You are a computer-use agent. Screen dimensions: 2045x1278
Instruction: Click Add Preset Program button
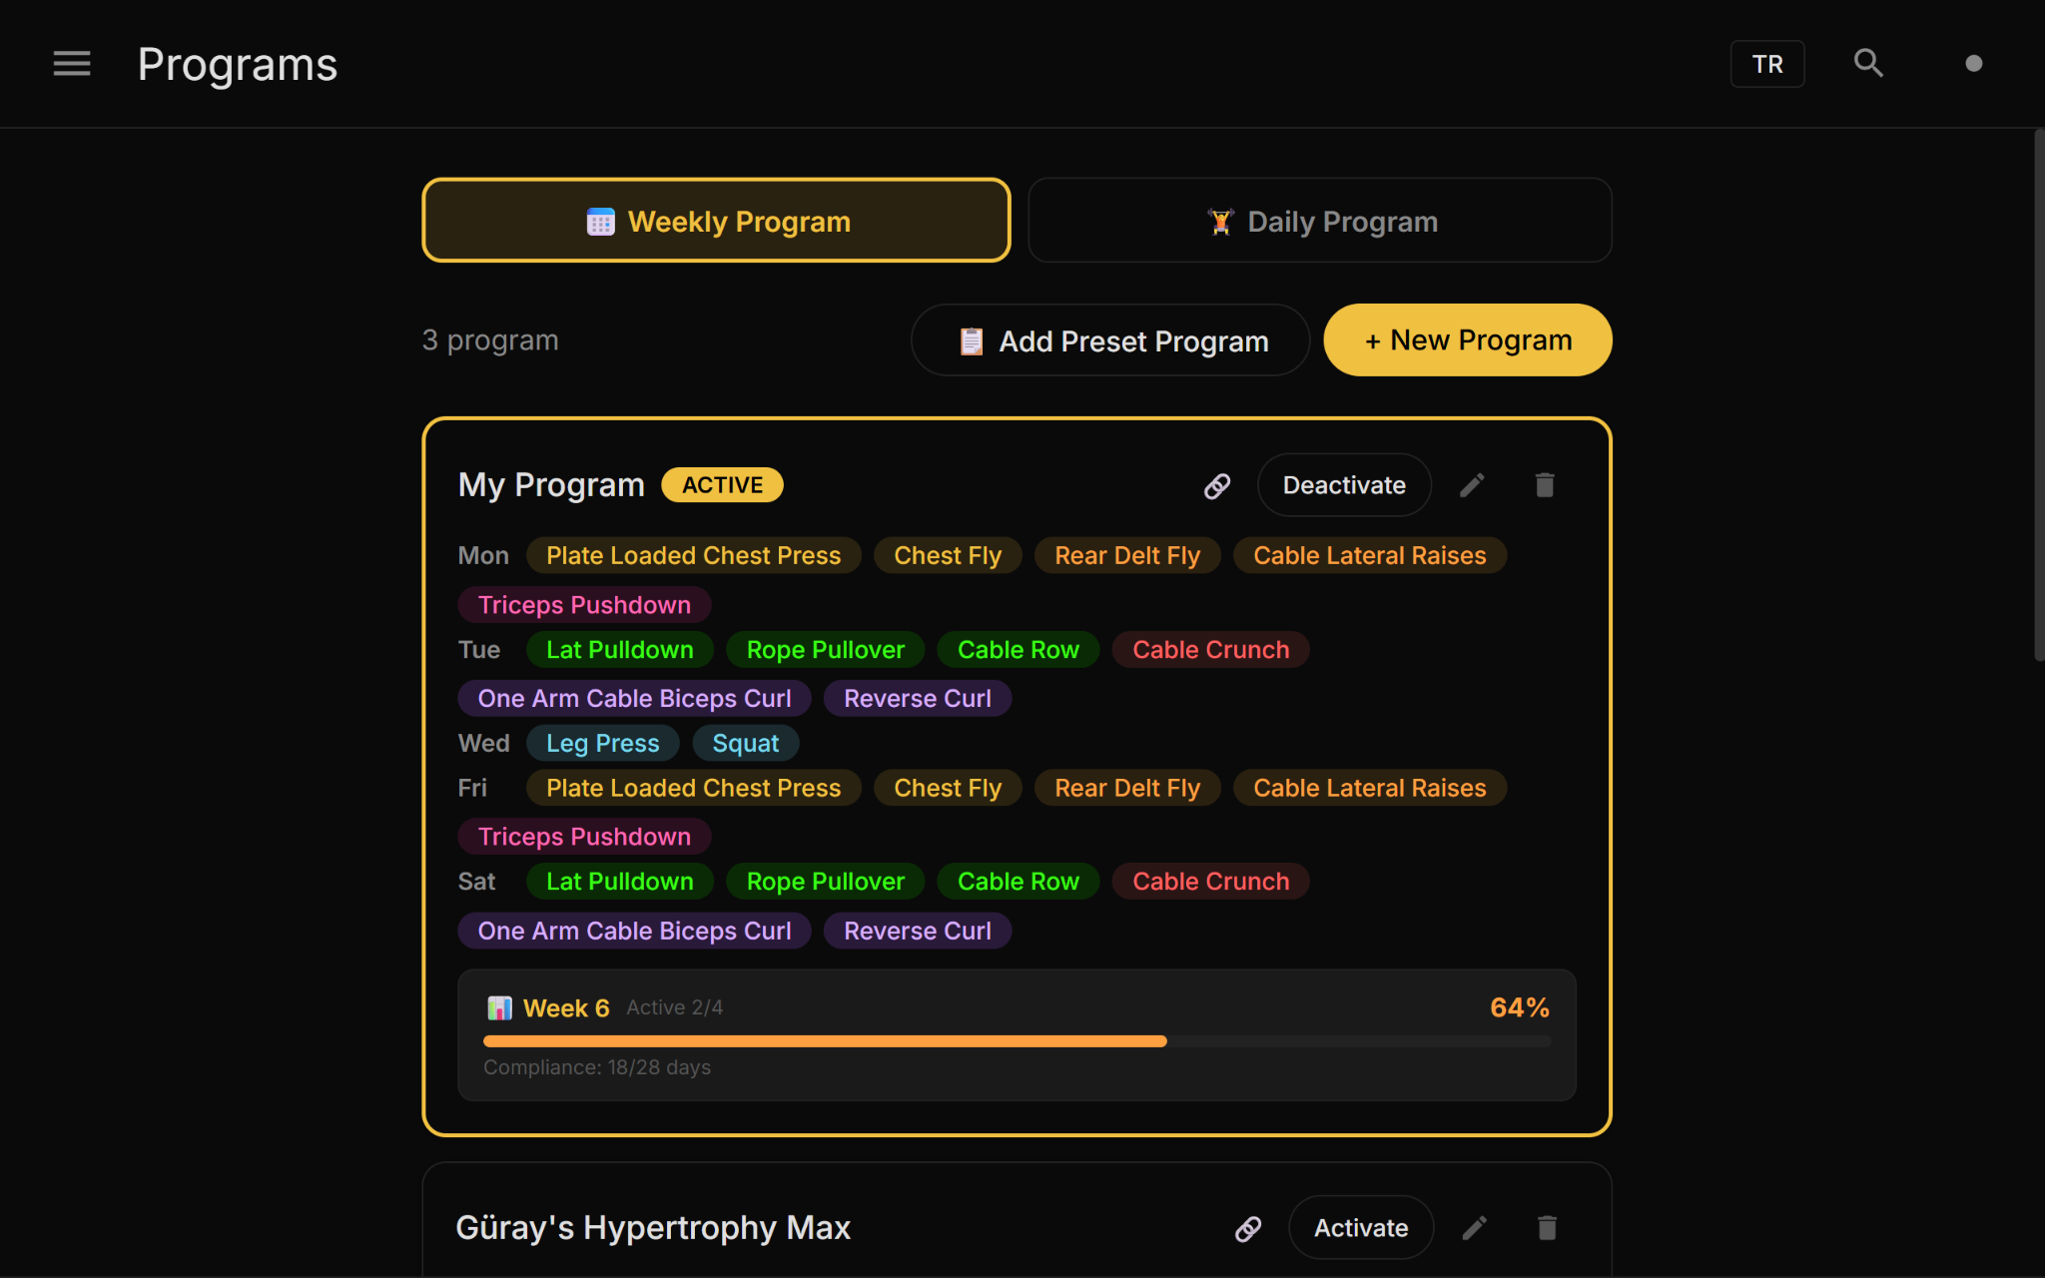click(1110, 340)
